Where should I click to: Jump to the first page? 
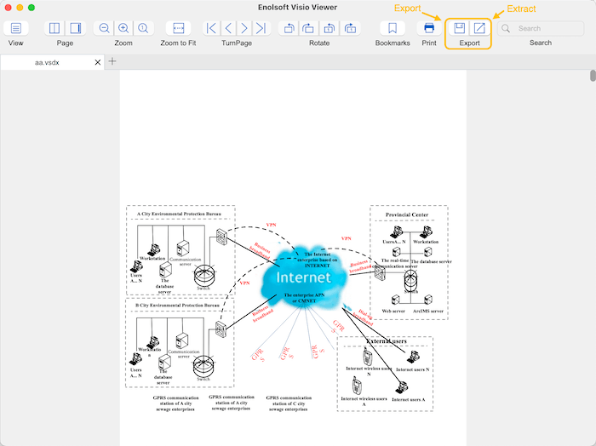[x=211, y=29]
